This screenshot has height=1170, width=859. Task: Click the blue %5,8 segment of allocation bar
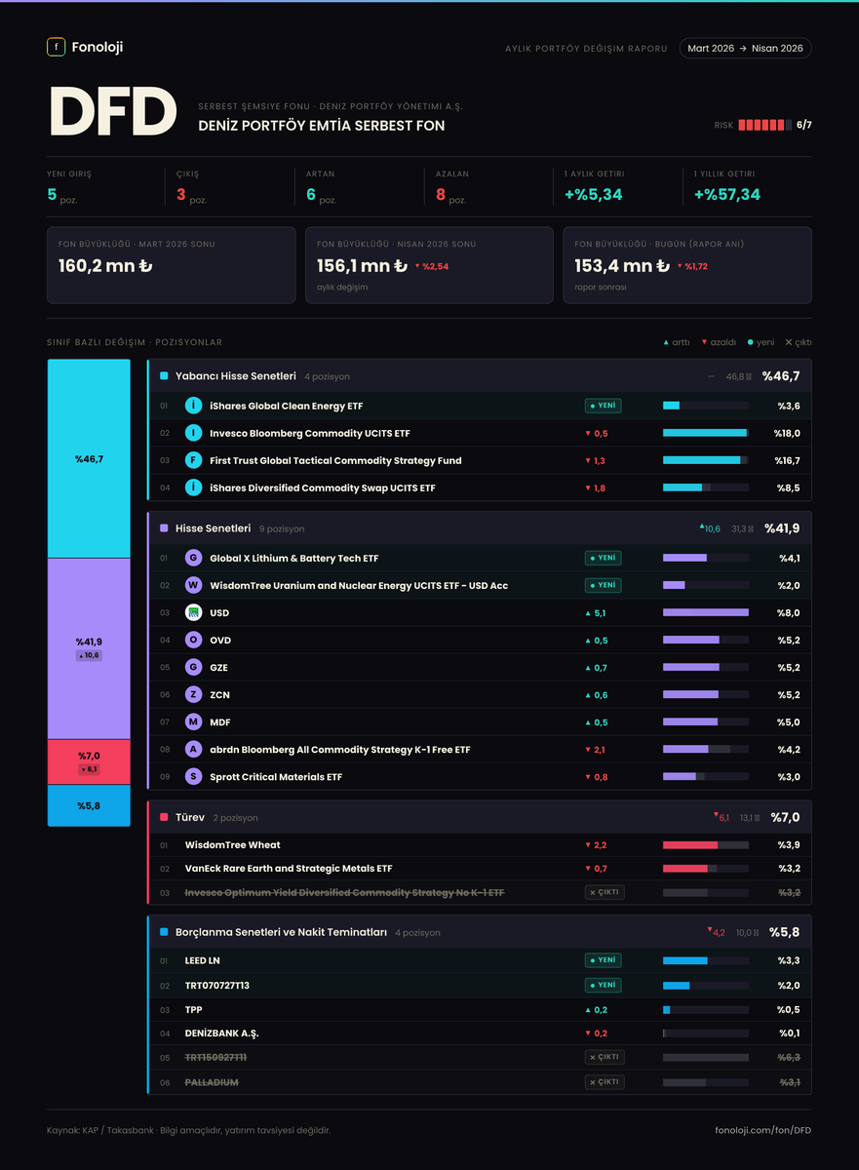coord(89,805)
